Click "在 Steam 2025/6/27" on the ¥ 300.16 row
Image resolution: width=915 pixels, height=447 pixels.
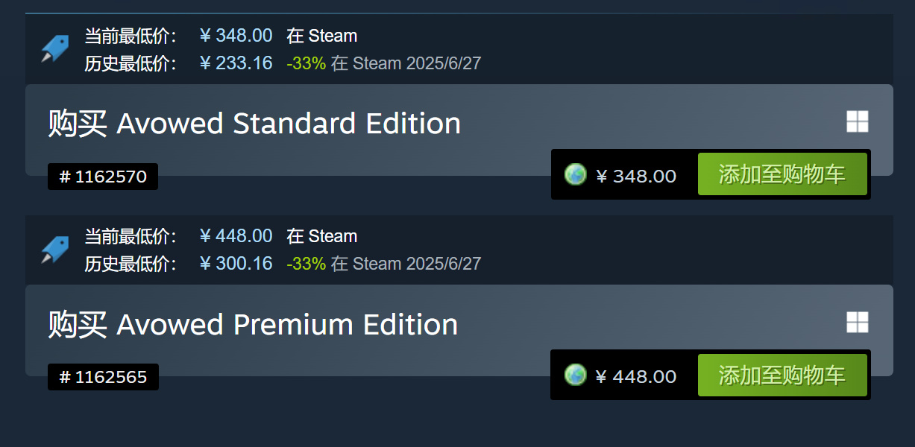(x=406, y=264)
